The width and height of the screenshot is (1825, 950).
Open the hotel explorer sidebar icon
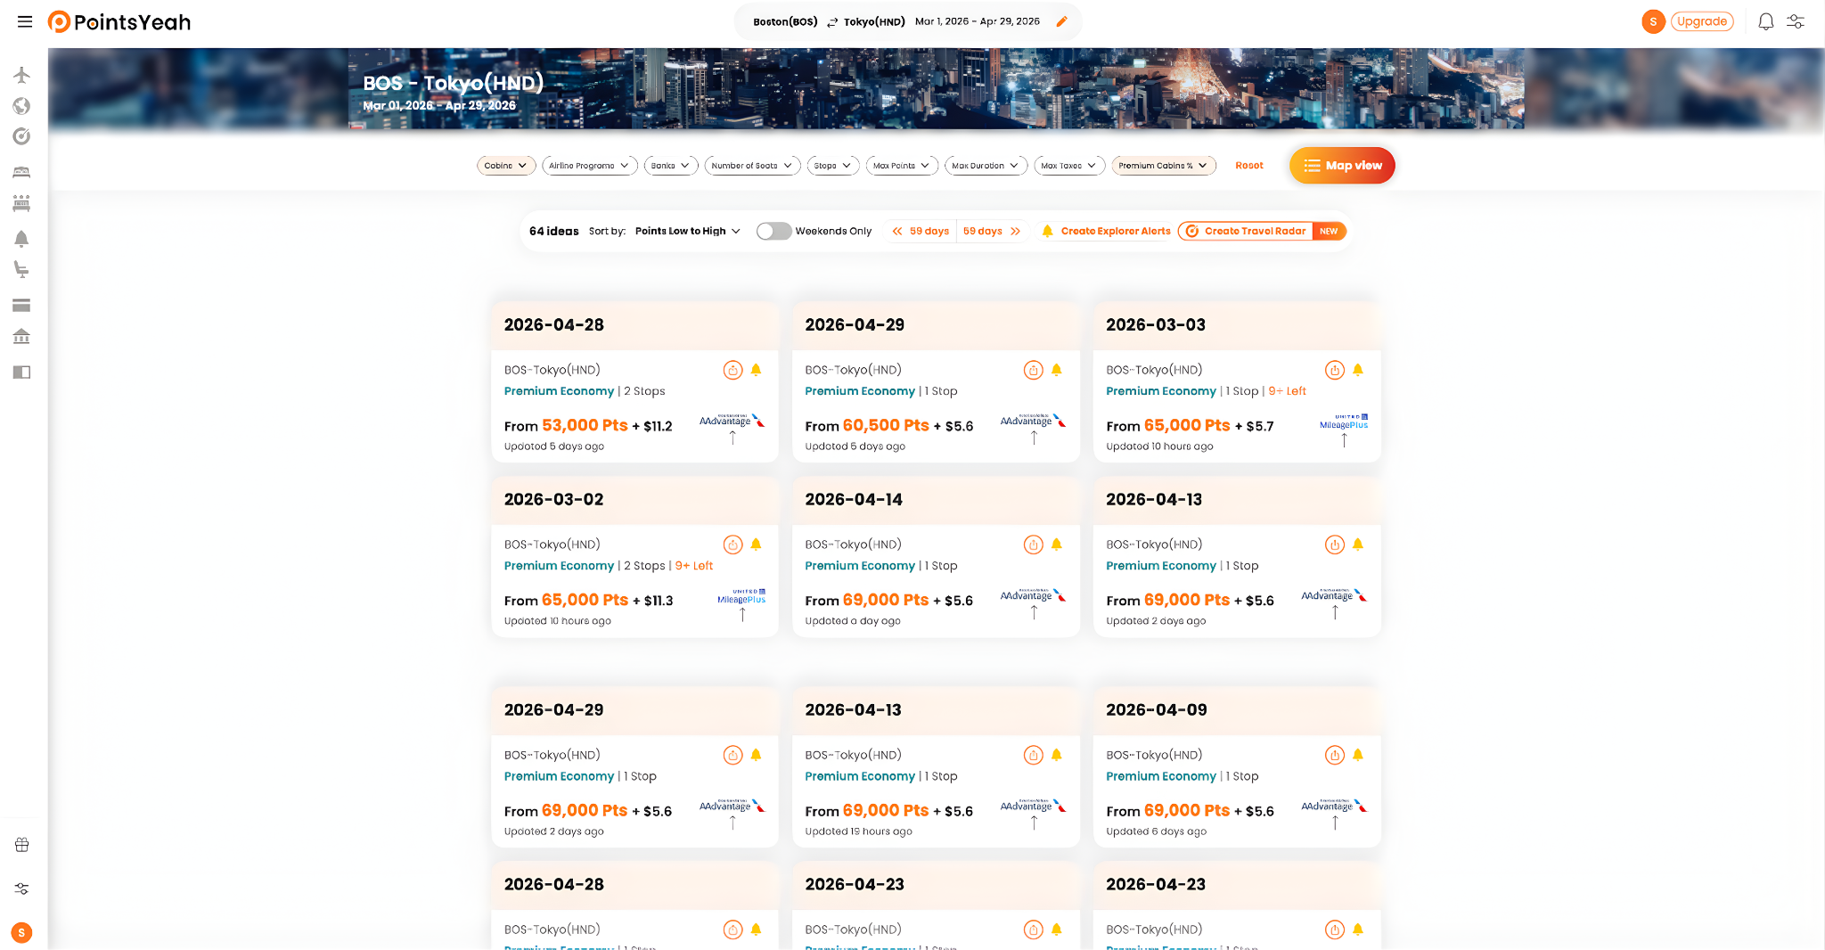[x=22, y=204]
